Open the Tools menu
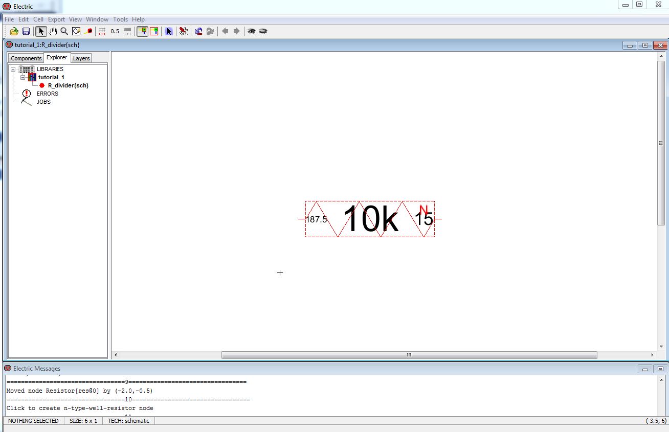 [121, 19]
